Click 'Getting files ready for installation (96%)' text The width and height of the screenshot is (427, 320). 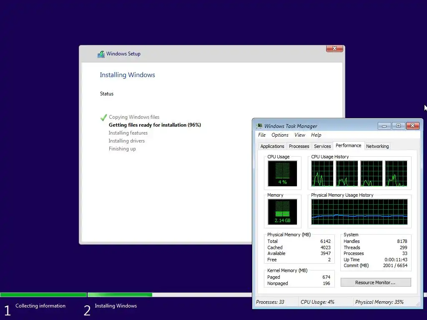[x=155, y=125]
